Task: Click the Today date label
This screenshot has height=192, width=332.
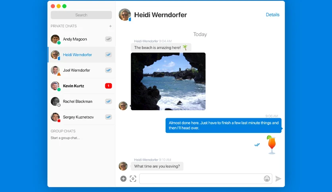Action: coord(200,34)
